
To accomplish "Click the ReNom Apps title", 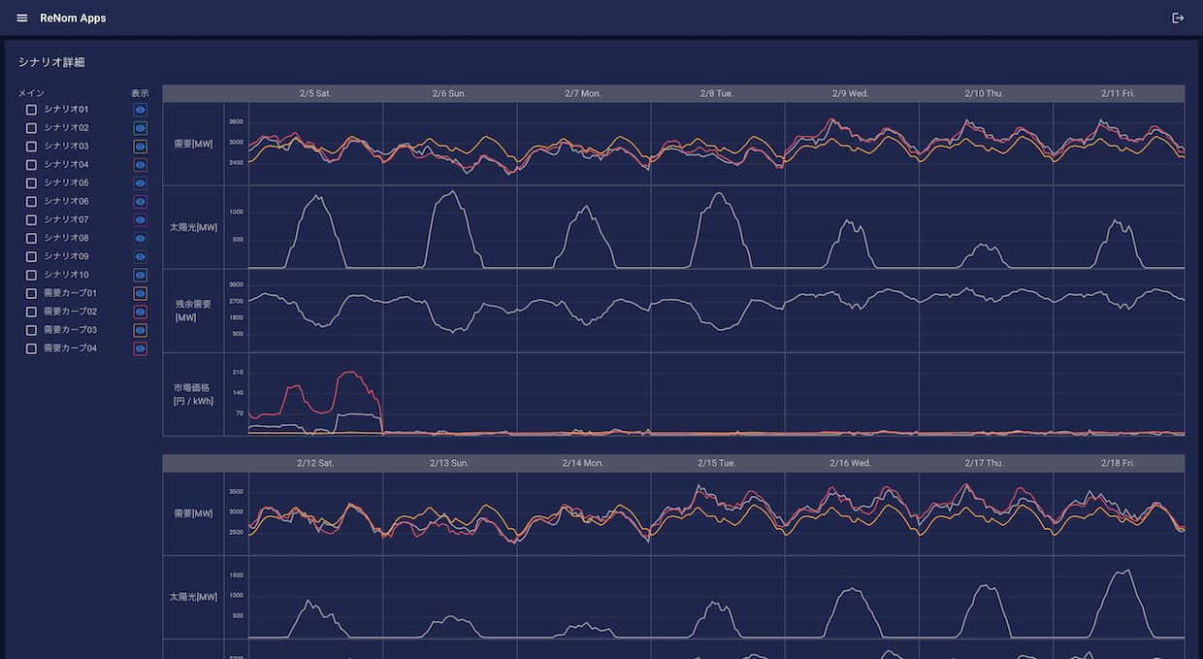I will pyautogui.click(x=73, y=18).
